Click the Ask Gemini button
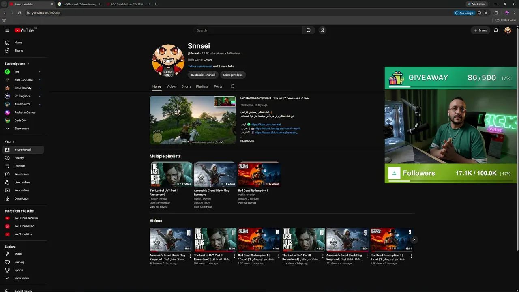 [x=476, y=4]
